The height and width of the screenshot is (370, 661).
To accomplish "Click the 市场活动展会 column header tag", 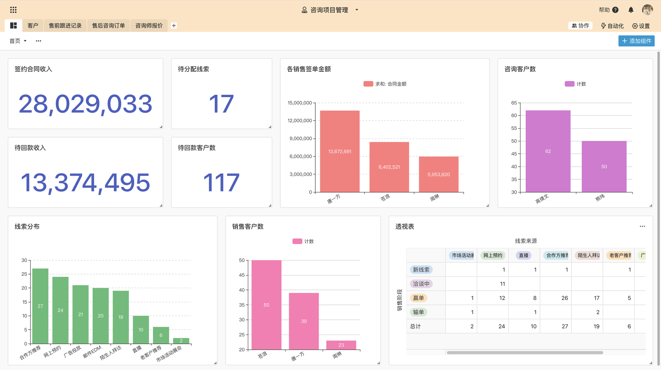I will [461, 255].
